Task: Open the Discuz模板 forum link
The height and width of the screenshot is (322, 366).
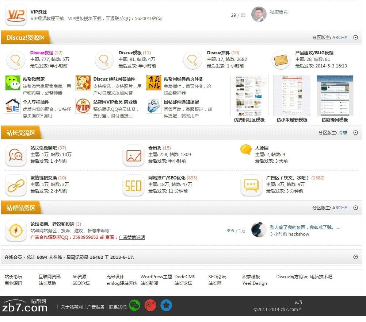Action: (130, 53)
